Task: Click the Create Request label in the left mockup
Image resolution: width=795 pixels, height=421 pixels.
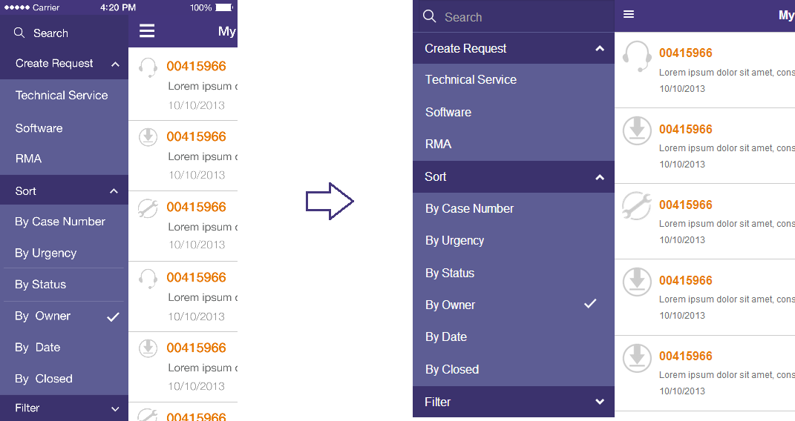Action: click(54, 63)
